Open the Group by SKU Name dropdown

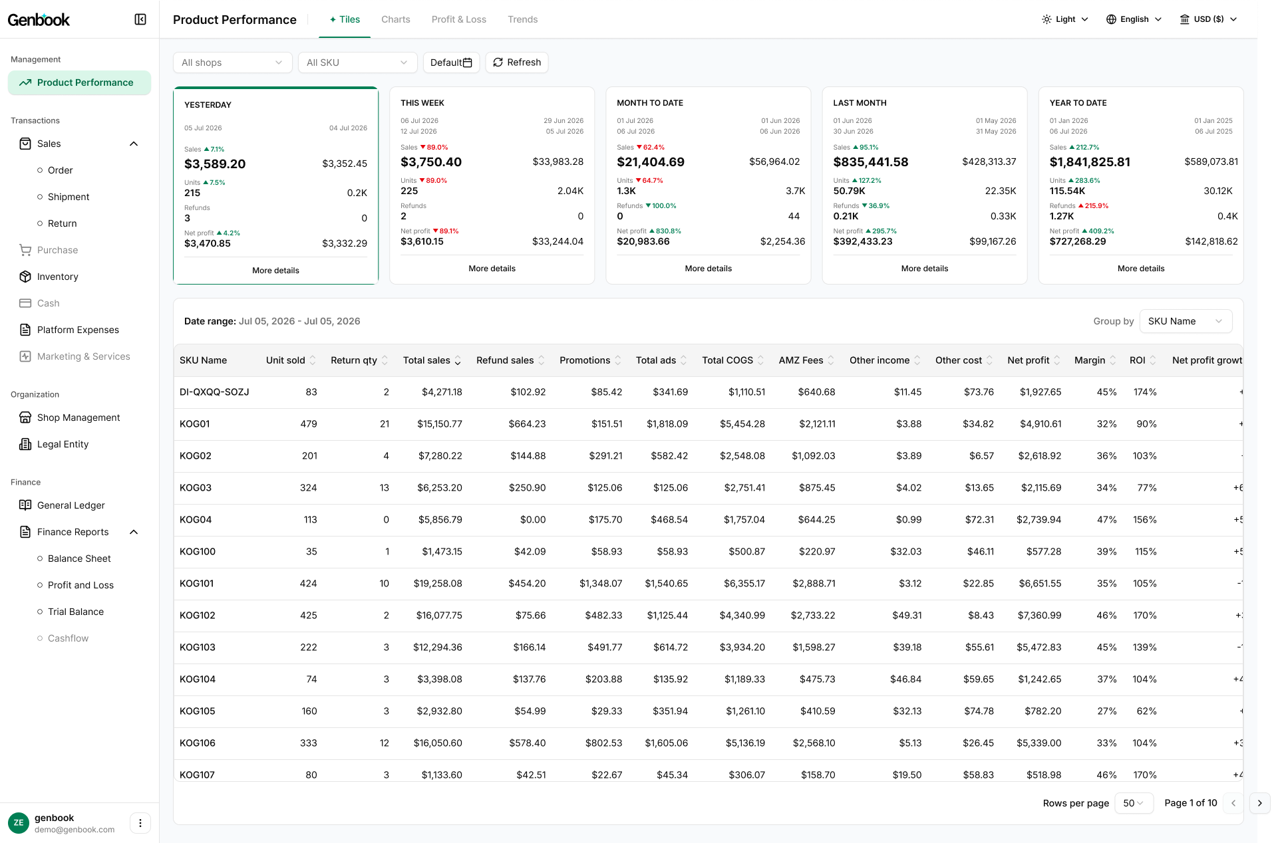[1186, 321]
